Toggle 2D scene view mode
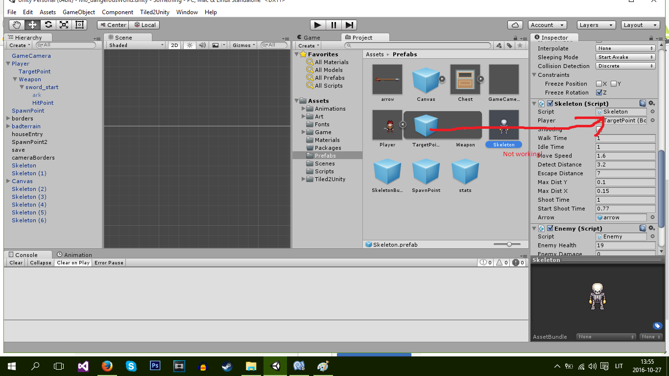 (174, 45)
